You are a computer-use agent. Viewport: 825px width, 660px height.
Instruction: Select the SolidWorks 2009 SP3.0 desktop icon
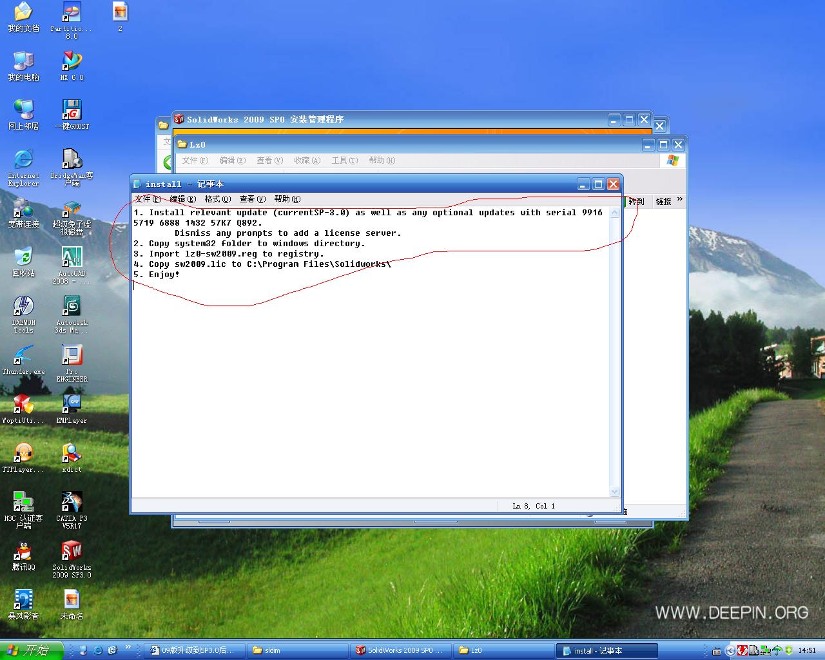click(72, 559)
